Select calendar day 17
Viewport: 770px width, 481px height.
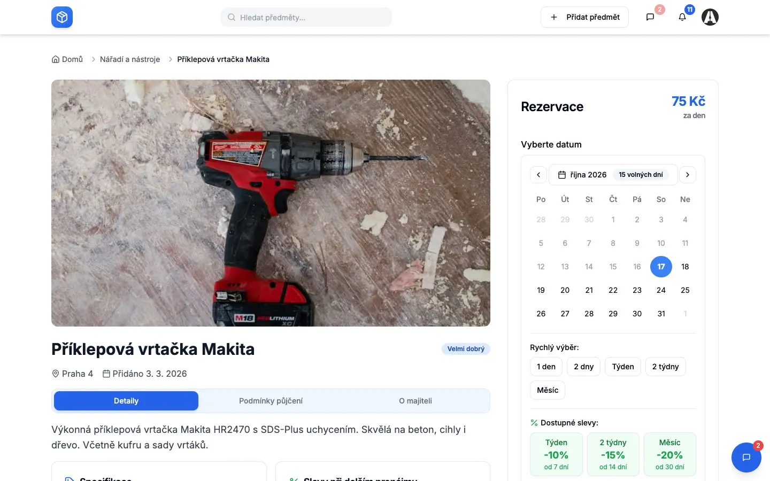(661, 267)
